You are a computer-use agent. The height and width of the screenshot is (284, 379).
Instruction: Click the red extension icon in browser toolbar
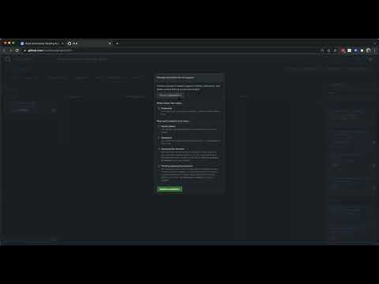(x=343, y=50)
